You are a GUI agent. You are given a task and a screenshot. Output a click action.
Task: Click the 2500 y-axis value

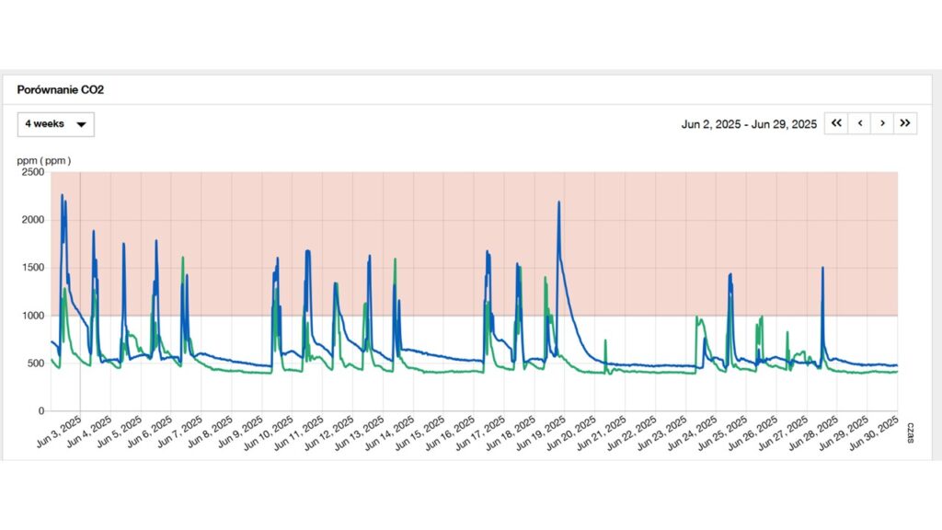click(33, 172)
